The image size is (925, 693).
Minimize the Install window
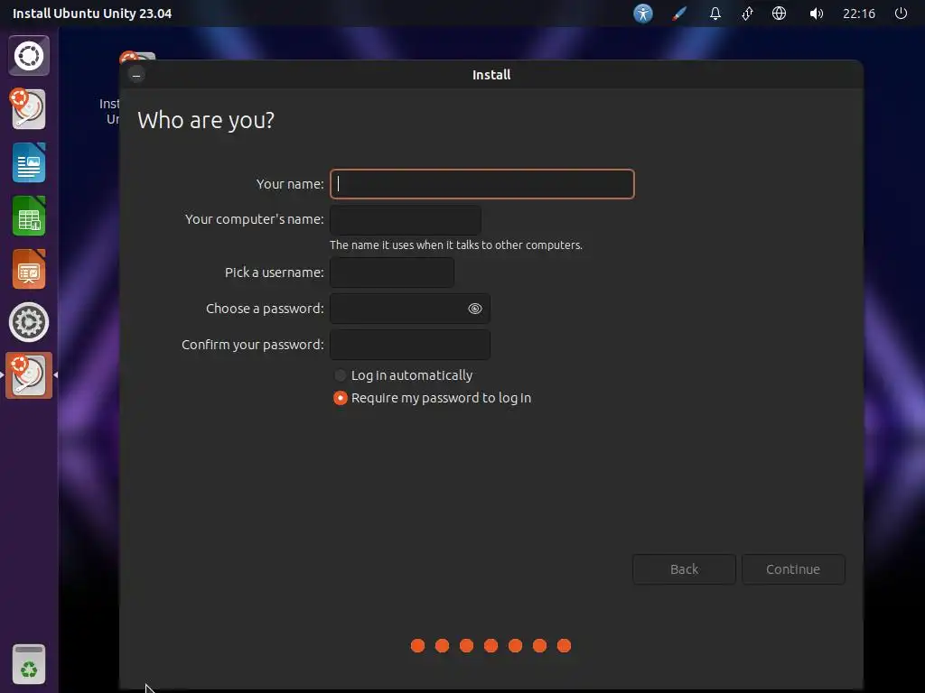[136, 75]
